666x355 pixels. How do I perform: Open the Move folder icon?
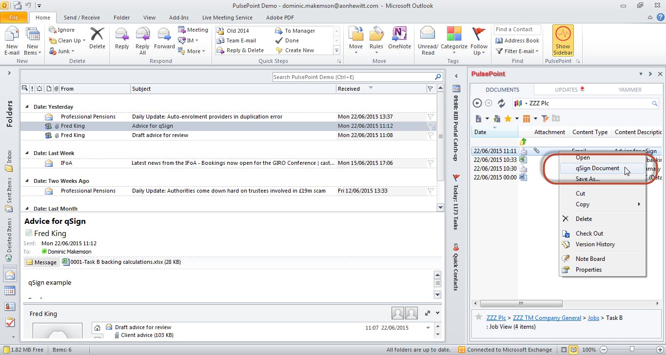(x=356, y=34)
